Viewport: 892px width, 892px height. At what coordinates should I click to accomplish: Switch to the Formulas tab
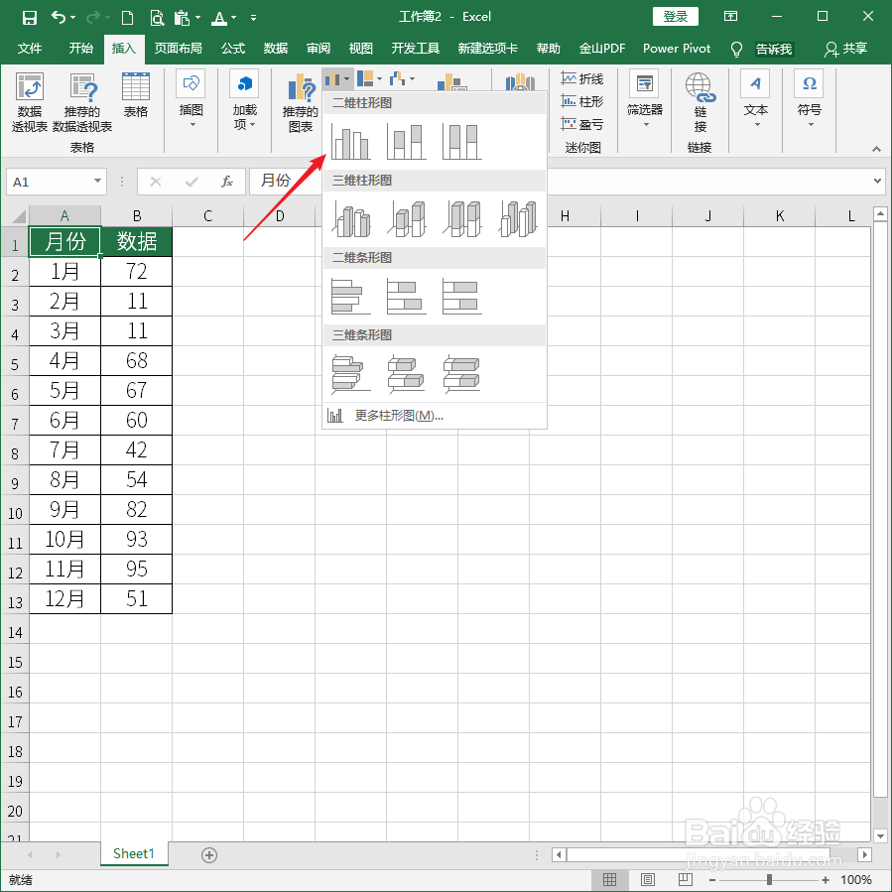[x=233, y=49]
